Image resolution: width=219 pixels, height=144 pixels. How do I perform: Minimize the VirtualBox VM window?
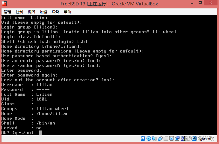pos(192,3)
